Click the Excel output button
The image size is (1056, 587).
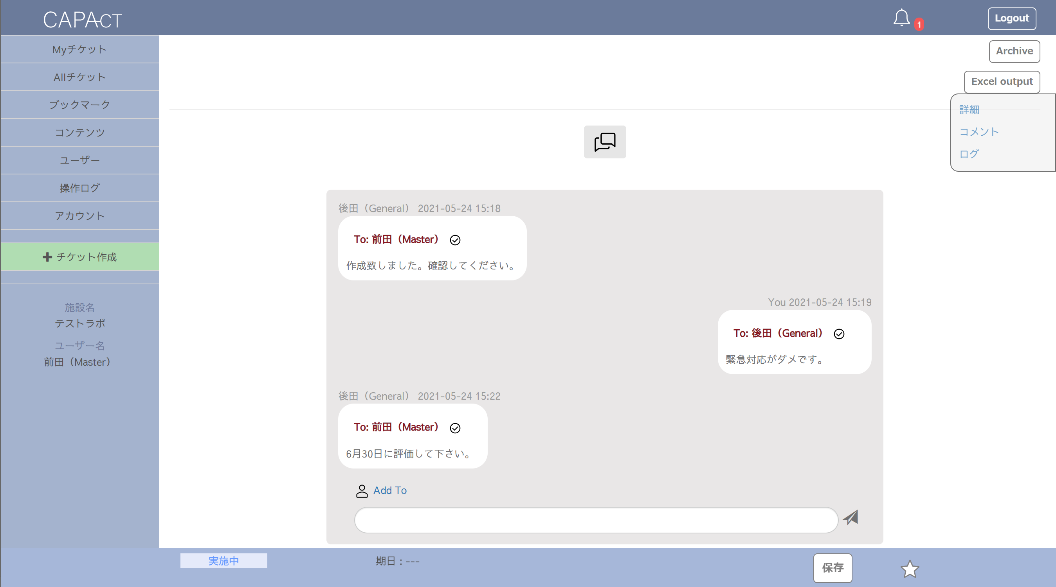click(1002, 81)
